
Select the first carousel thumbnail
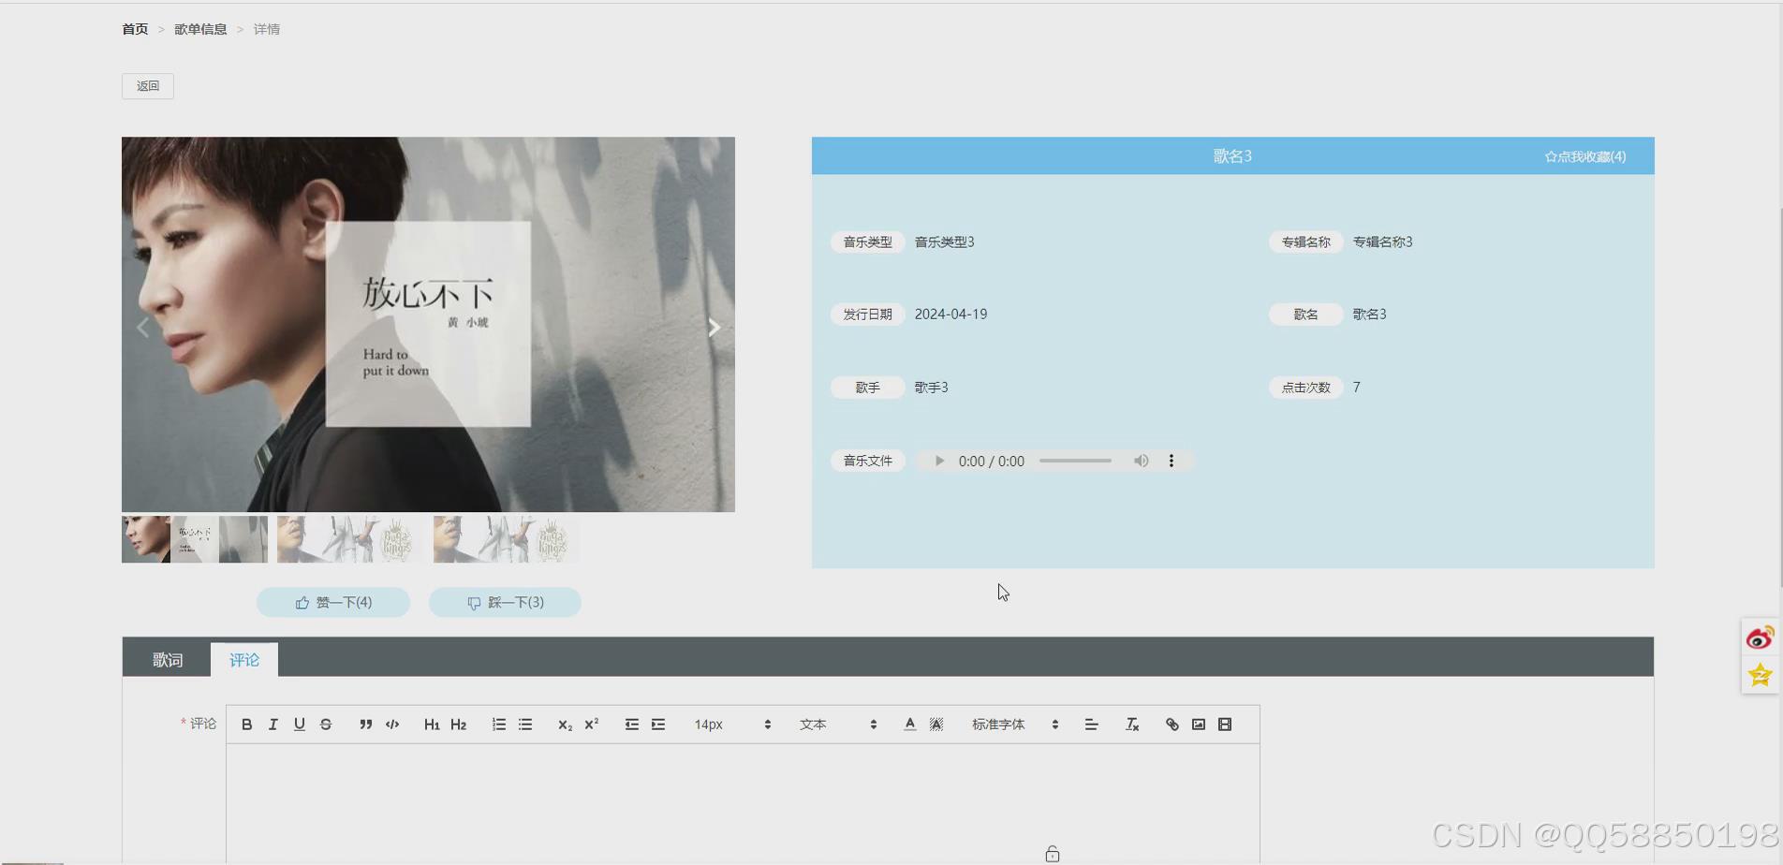point(195,539)
